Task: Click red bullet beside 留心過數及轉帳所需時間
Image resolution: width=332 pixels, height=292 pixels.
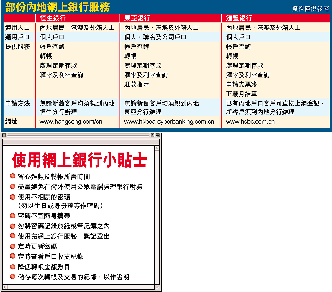Action: (13, 176)
